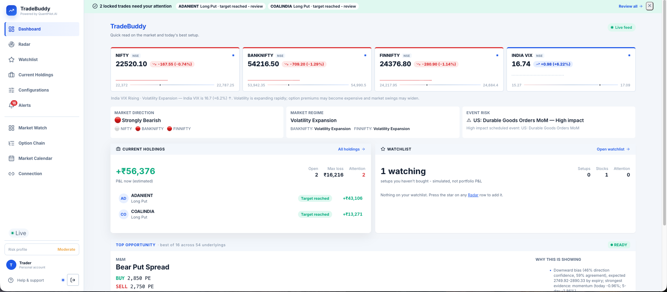Screen dimensions: 667x292
Task: Click the Bear Put Spread title
Action: tap(142, 267)
